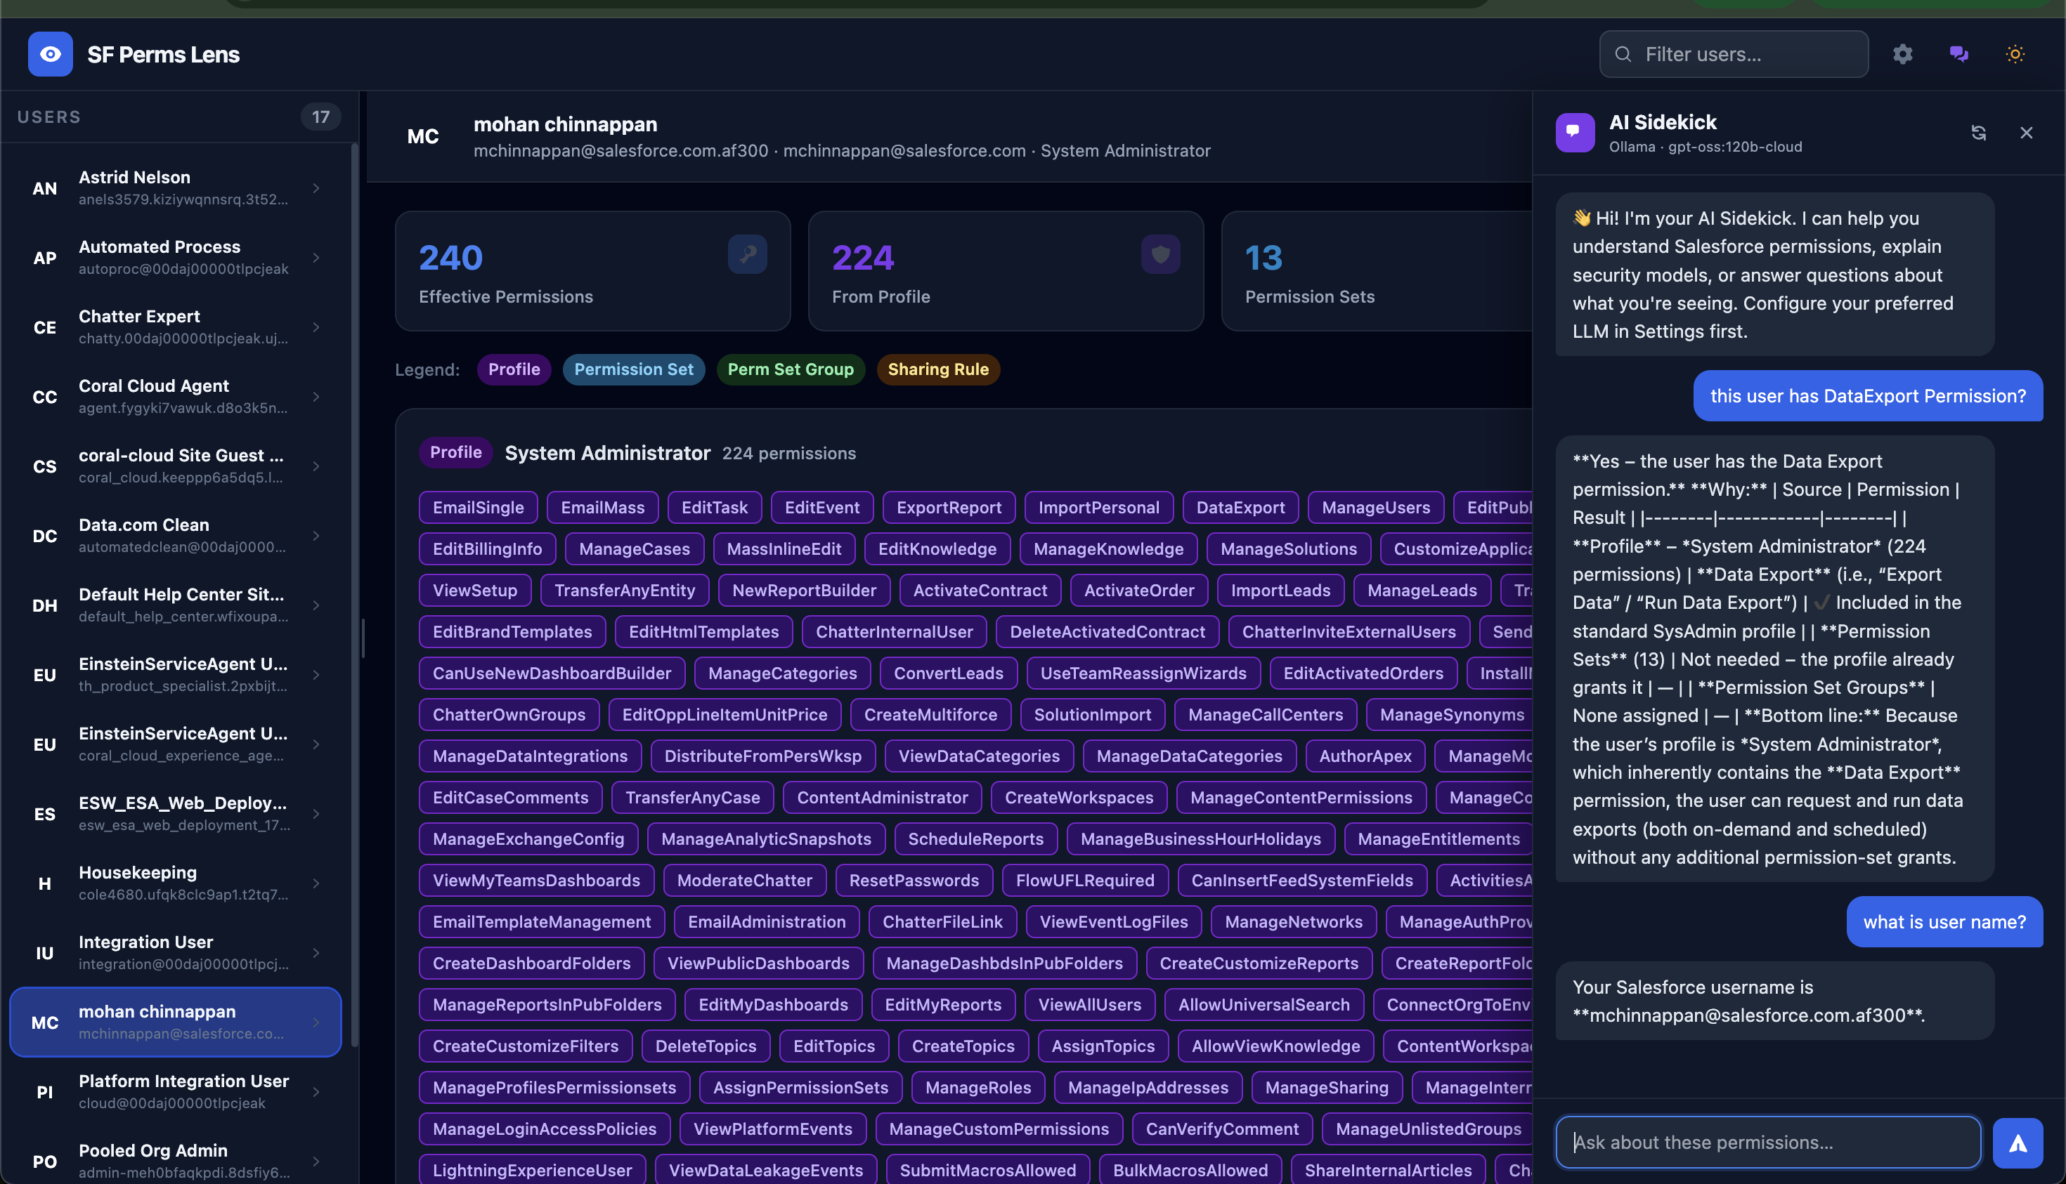Select user Coral Cloud Agent in the list
Viewport: 2066px width, 1184px height.
point(175,397)
